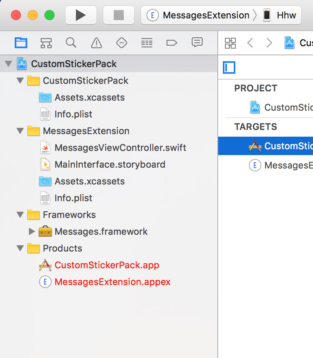Switch to the Report navigator
This screenshot has height=358, width=313.
[197, 42]
